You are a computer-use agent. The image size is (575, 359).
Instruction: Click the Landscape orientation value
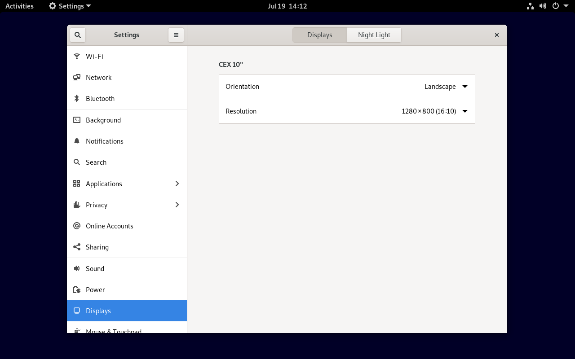(440, 87)
